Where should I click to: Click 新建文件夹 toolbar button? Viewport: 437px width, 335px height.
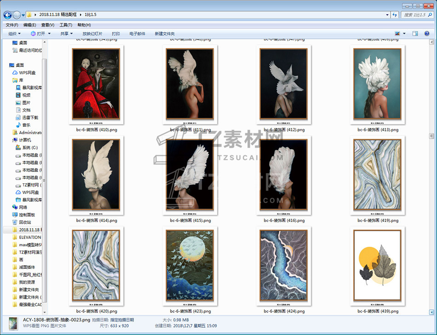pyautogui.click(x=165, y=34)
